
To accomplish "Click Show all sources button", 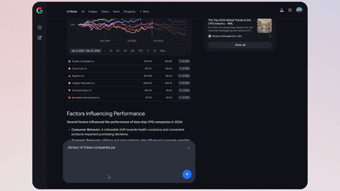I will (x=240, y=45).
